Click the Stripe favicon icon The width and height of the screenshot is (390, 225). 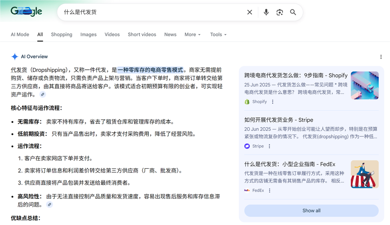[x=247, y=146]
